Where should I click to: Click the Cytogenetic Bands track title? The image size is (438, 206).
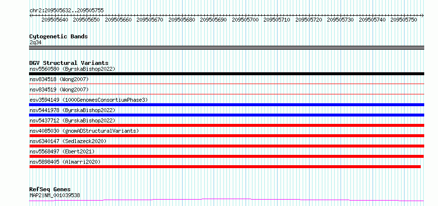(59, 36)
